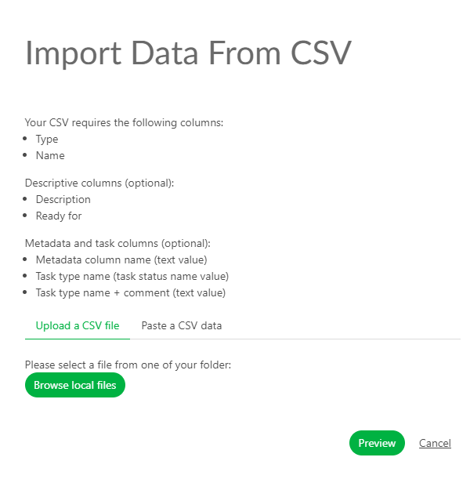Screen dimensions: 470x479
Task: Select Task type name + comment entry
Action: point(131,292)
